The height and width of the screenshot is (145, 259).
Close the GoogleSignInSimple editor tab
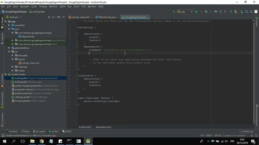[x=148, y=17]
